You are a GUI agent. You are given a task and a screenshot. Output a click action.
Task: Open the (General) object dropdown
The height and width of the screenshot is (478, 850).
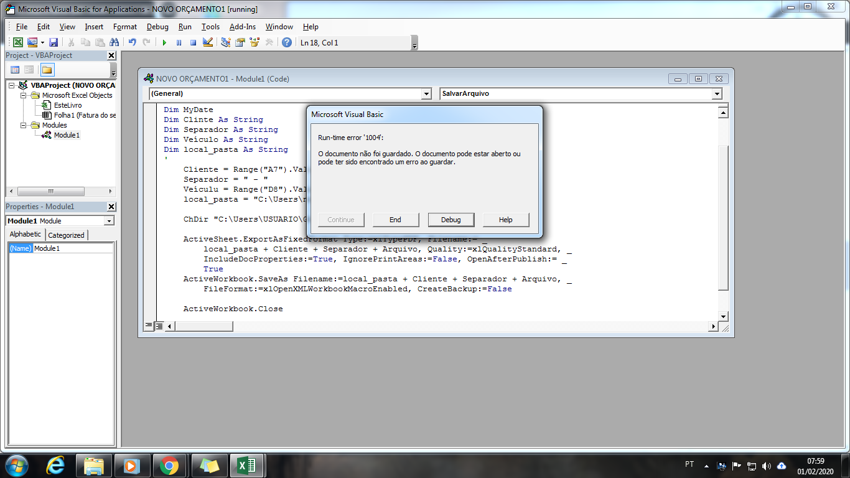[426, 93]
